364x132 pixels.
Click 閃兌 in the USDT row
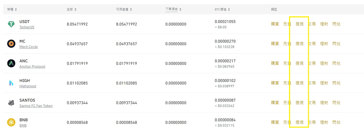(336, 24)
